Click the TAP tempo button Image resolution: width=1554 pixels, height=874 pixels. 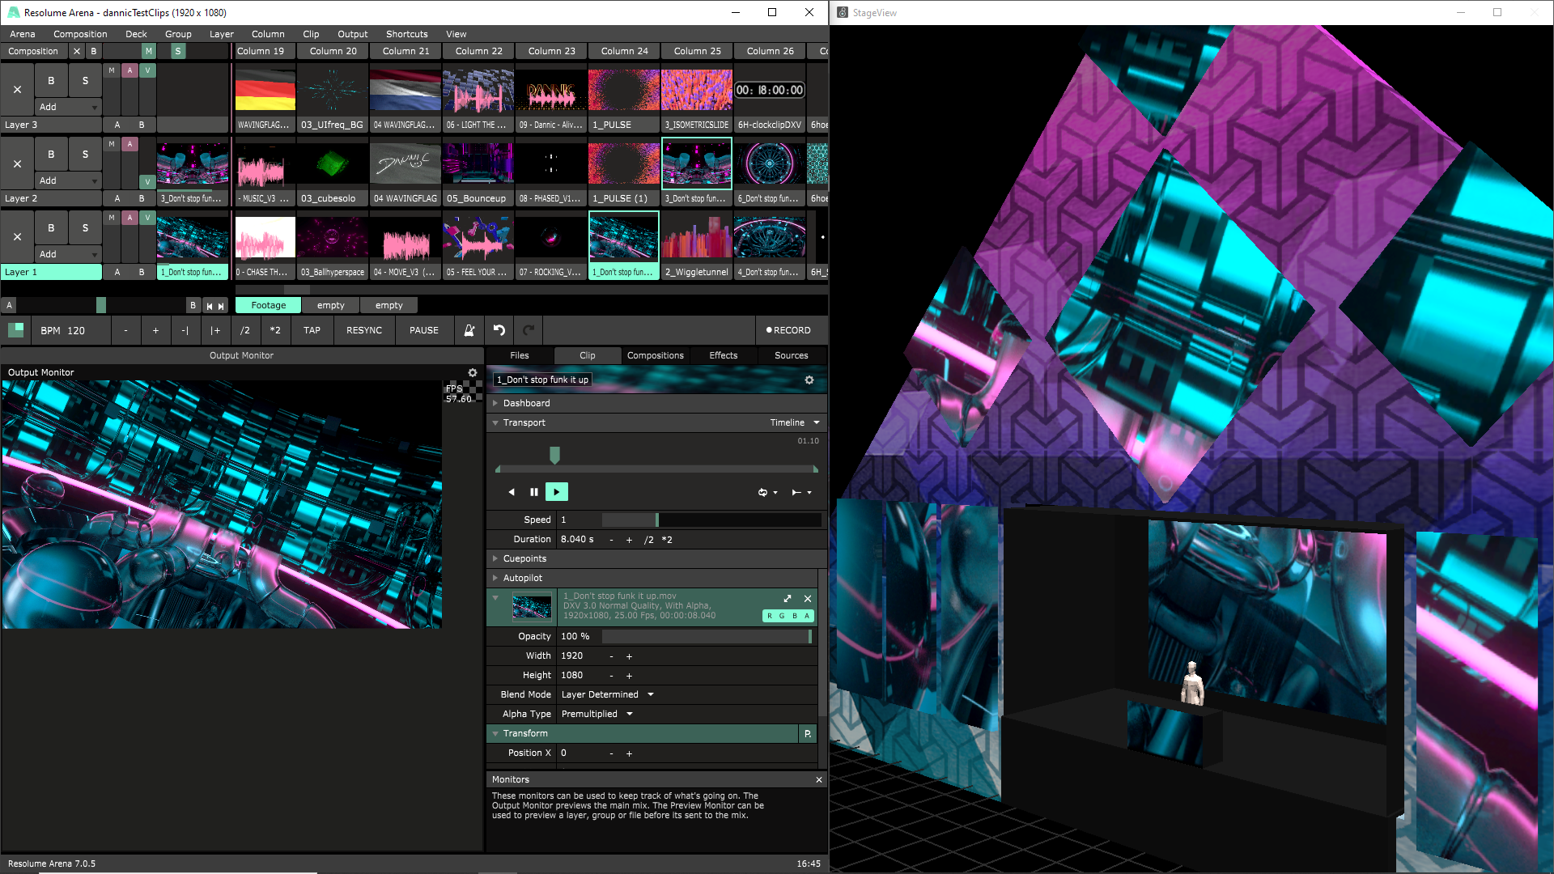click(312, 330)
